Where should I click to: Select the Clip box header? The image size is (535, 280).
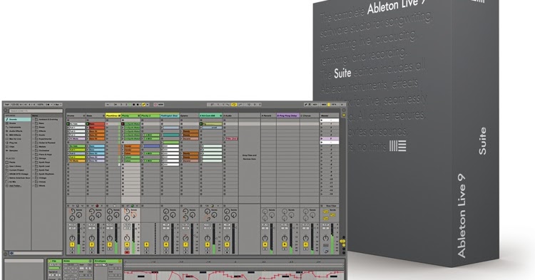[x=55, y=261]
